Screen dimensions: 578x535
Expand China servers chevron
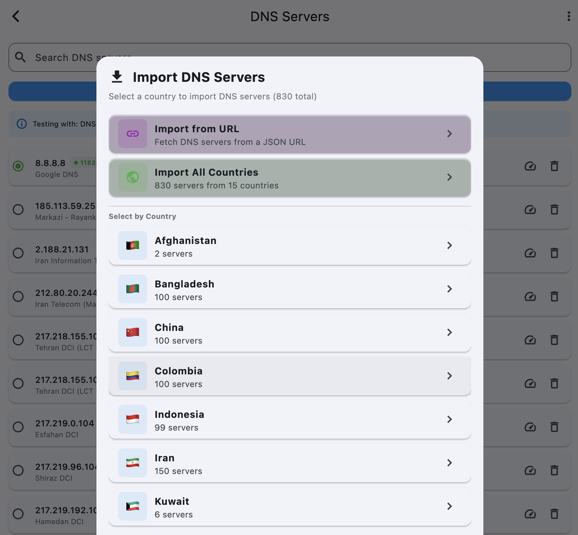(x=450, y=332)
